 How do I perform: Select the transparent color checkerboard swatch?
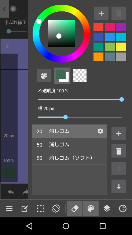coord(80,76)
